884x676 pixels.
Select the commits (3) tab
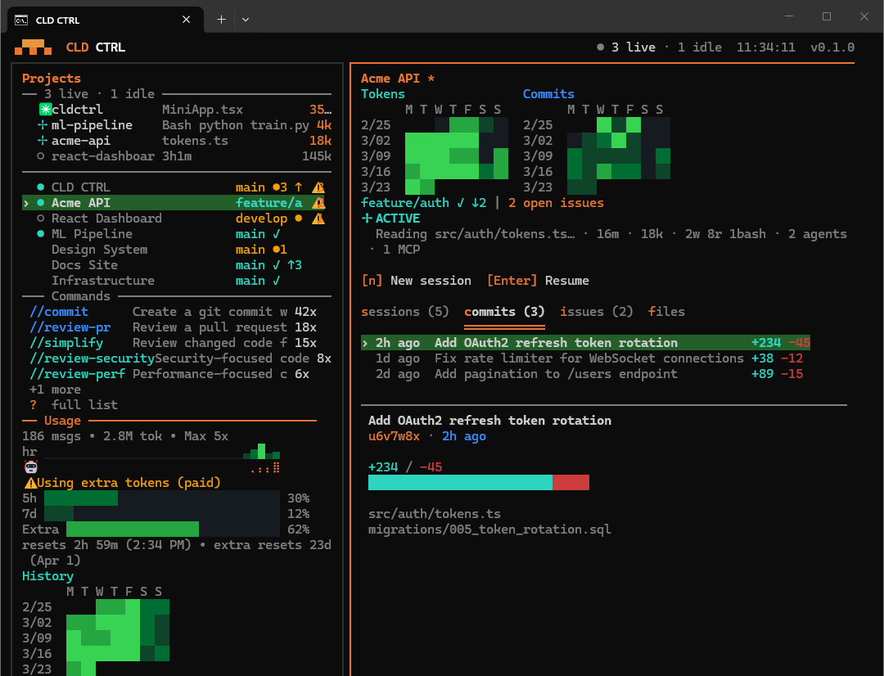click(504, 312)
